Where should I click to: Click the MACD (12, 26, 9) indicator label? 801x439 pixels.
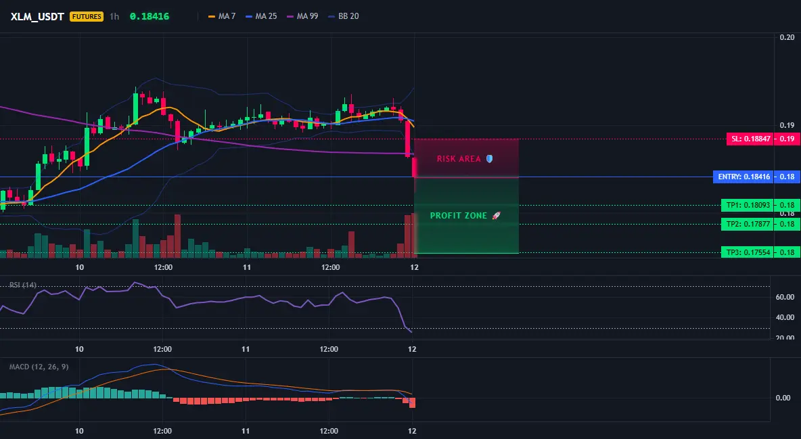coord(39,367)
